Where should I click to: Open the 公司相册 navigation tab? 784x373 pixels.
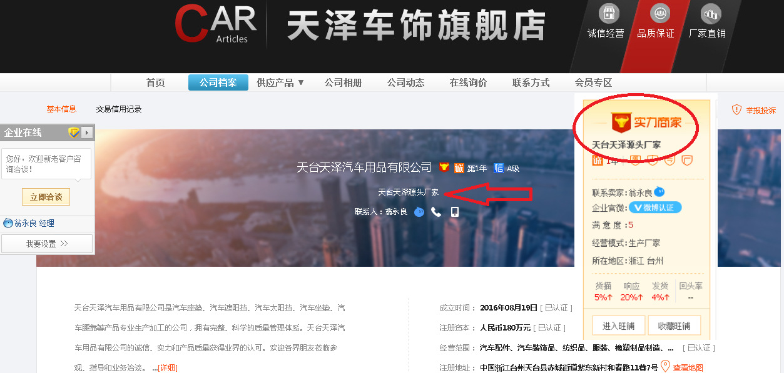[344, 82]
